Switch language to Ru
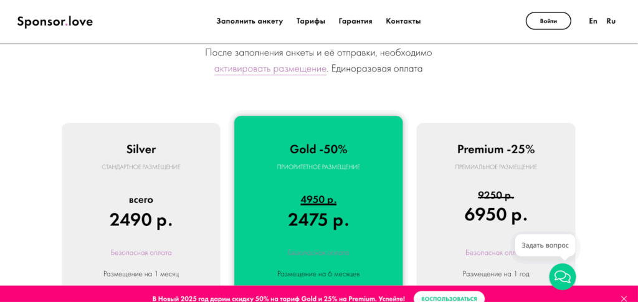638x302 pixels. [611, 21]
